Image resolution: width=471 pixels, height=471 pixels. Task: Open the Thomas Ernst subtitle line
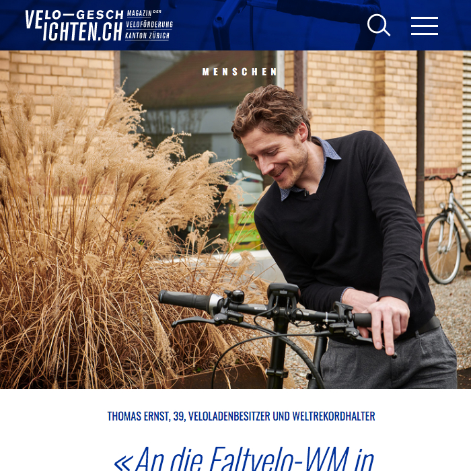click(241, 416)
